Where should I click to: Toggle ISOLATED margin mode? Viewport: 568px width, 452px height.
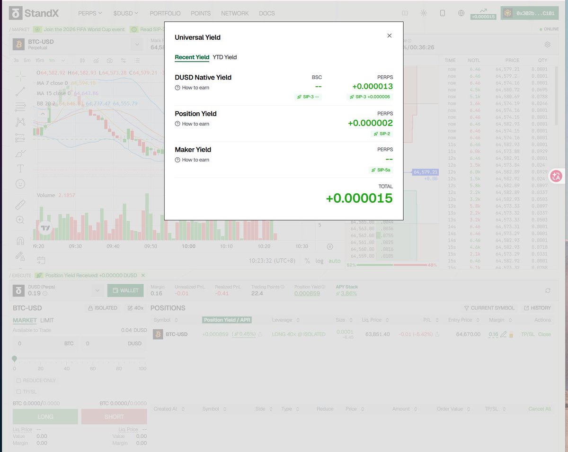pyautogui.click(x=103, y=308)
